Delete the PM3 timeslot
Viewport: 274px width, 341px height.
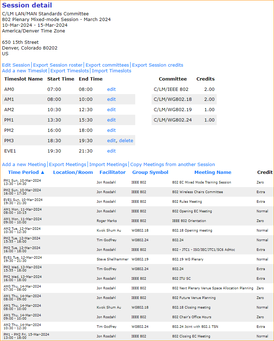coord(126,140)
